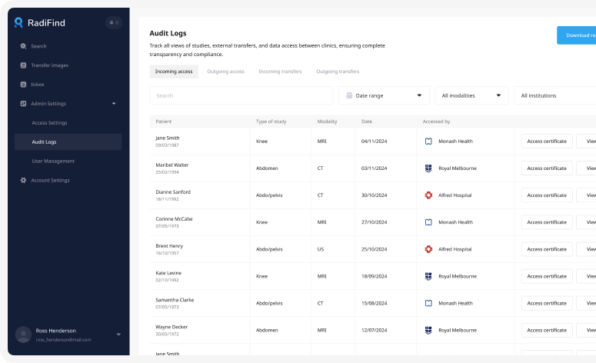Click Alfred Hospital logo in Dianne Sanford row
Viewport: 596px width, 363px height.
(x=428, y=195)
